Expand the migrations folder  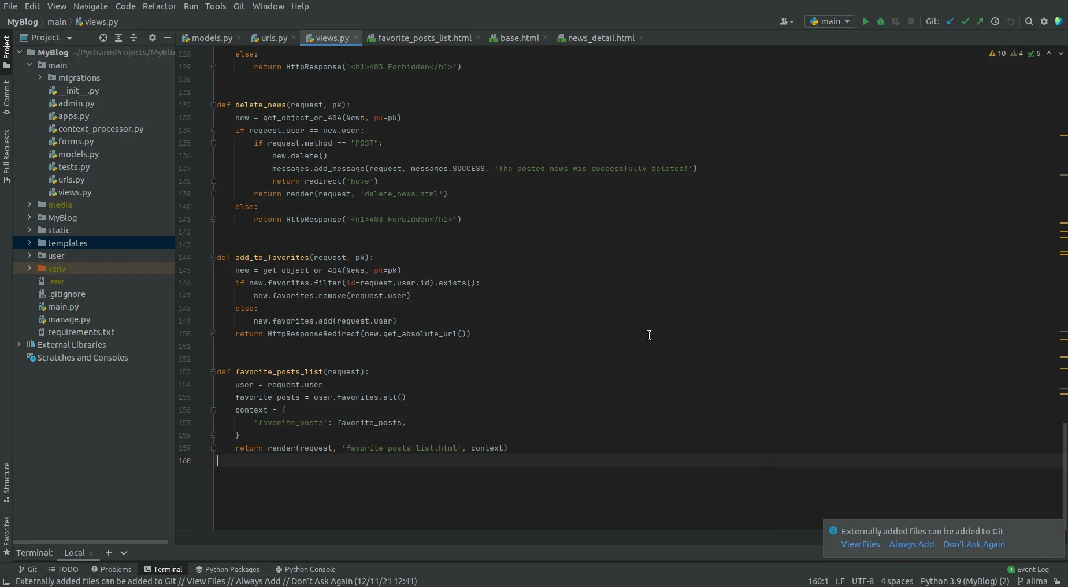coord(40,77)
